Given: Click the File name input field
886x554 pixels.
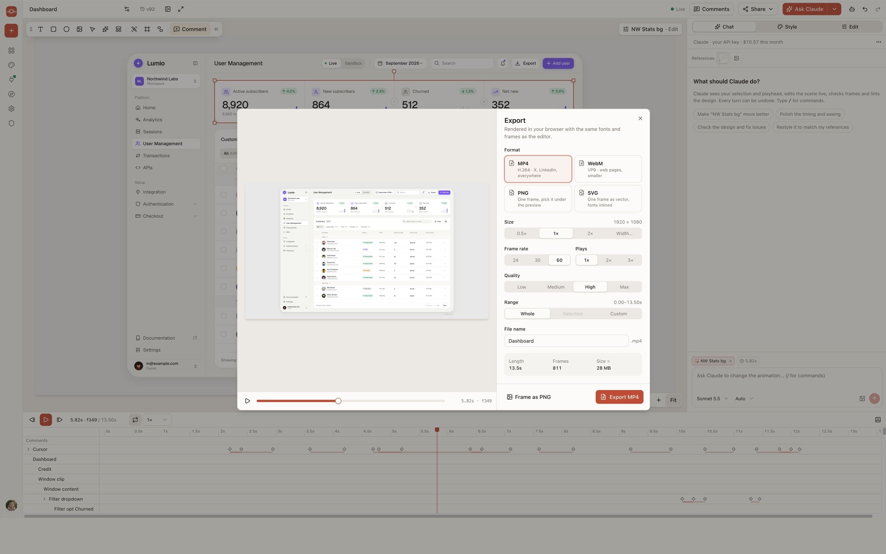Looking at the screenshot, I should pos(566,341).
